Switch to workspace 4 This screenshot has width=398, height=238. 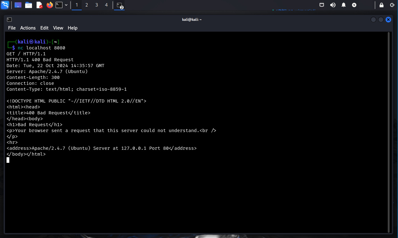(x=106, y=5)
